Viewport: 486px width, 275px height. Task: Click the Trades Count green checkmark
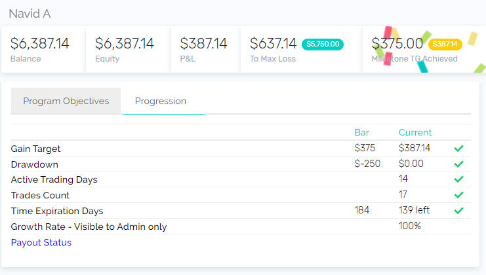click(458, 195)
